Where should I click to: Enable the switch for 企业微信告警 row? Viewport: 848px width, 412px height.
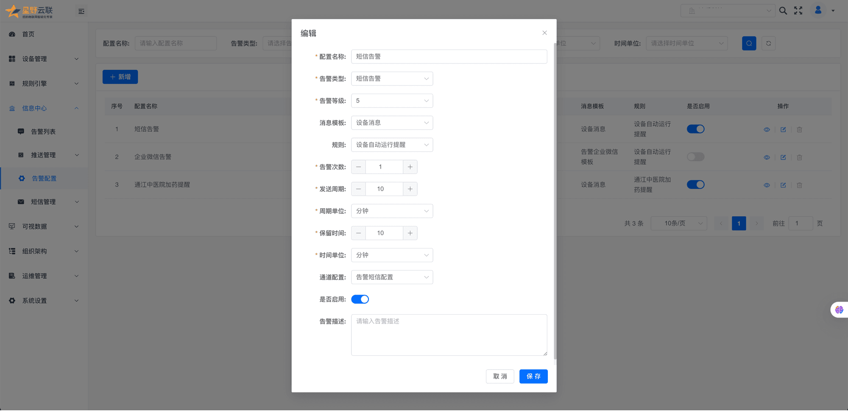click(695, 157)
